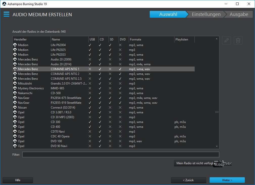Click the icon of Opel DVD 100 row
Image resolution: width=255 pixels, height=185 pixels.
click(15, 141)
